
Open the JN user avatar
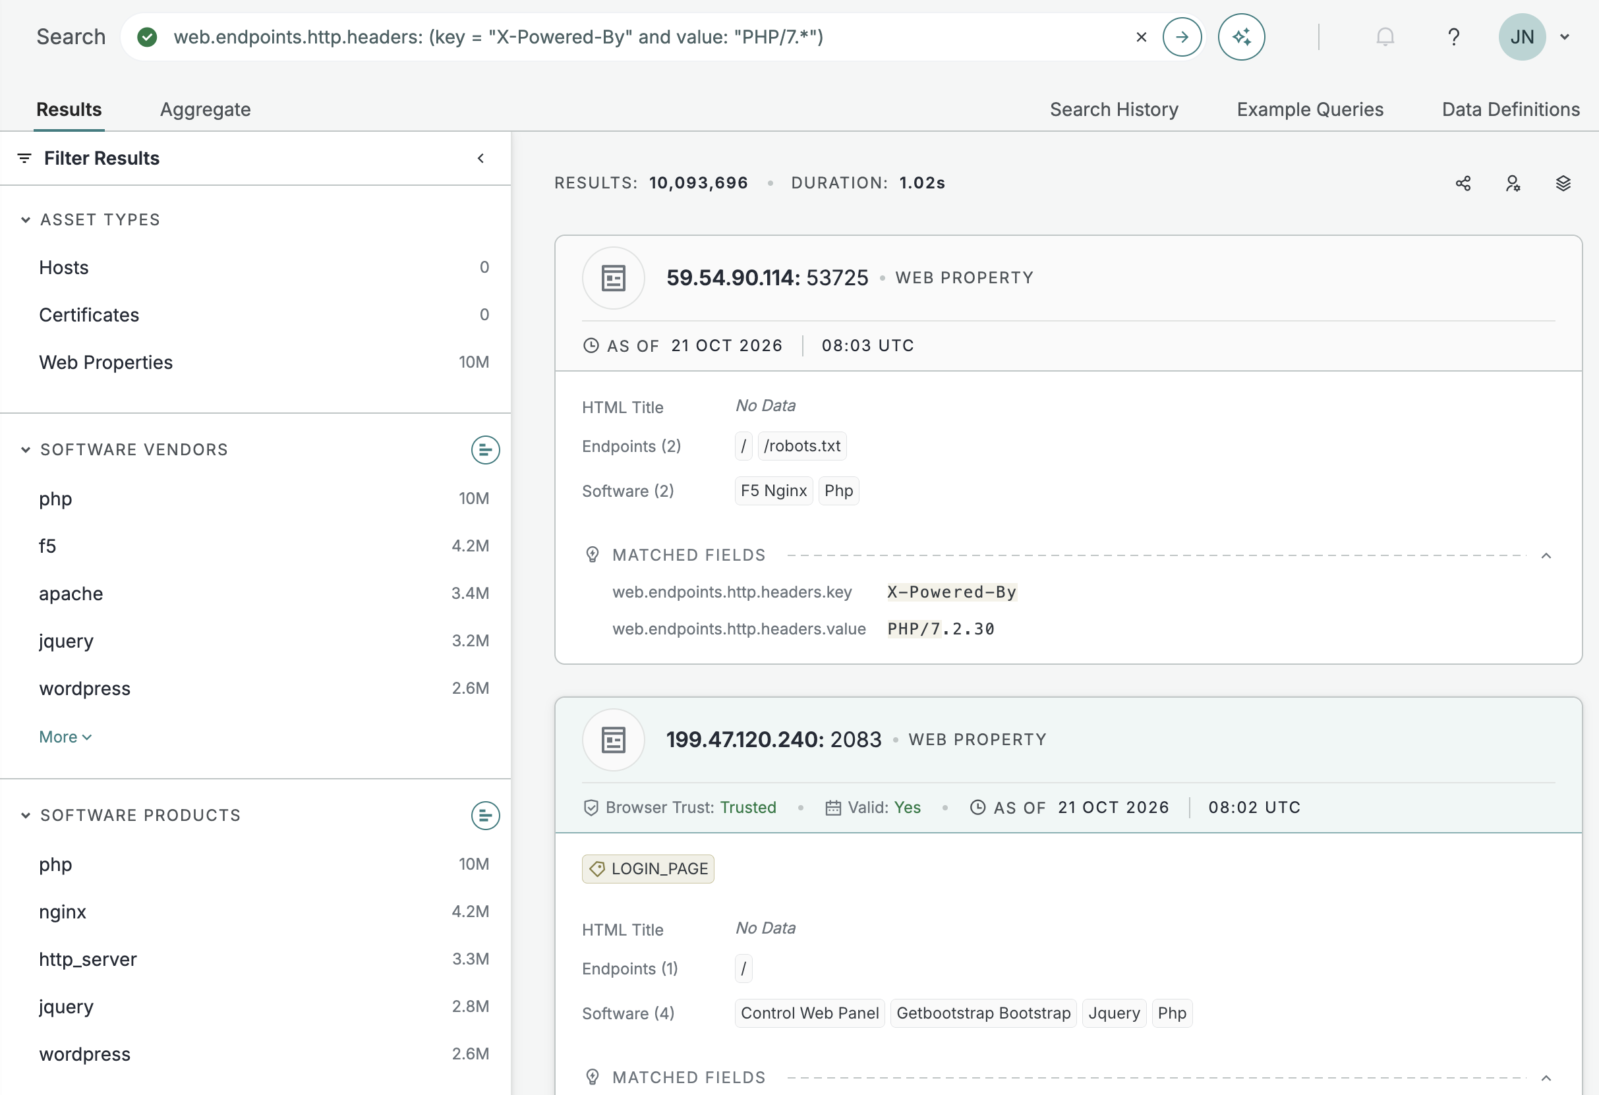click(x=1522, y=37)
